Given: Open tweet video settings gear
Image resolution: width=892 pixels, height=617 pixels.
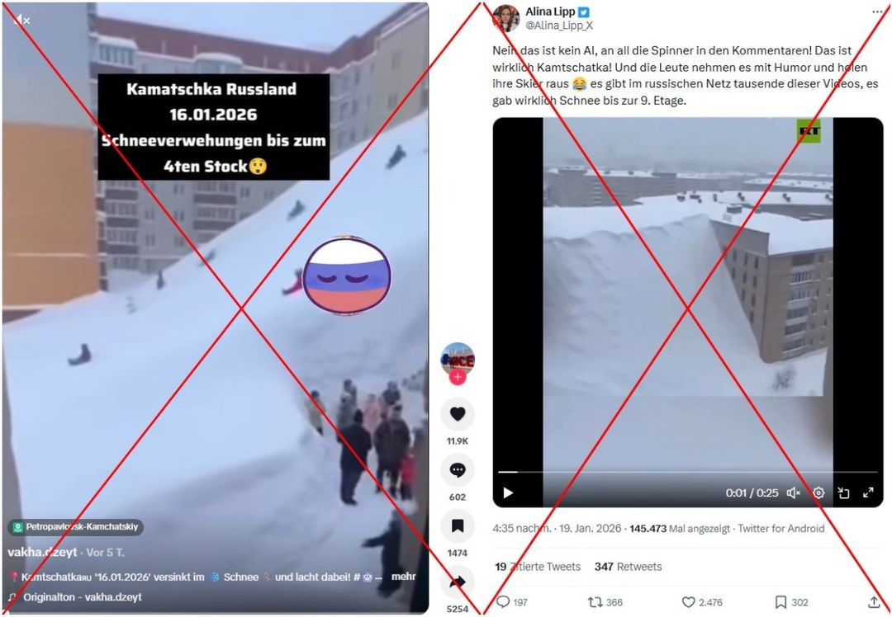Looking at the screenshot, I should coord(818,492).
